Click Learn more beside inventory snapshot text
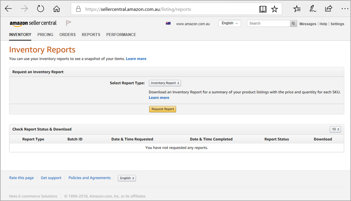Viewport: 351px width, 201px height. pyautogui.click(x=136, y=59)
